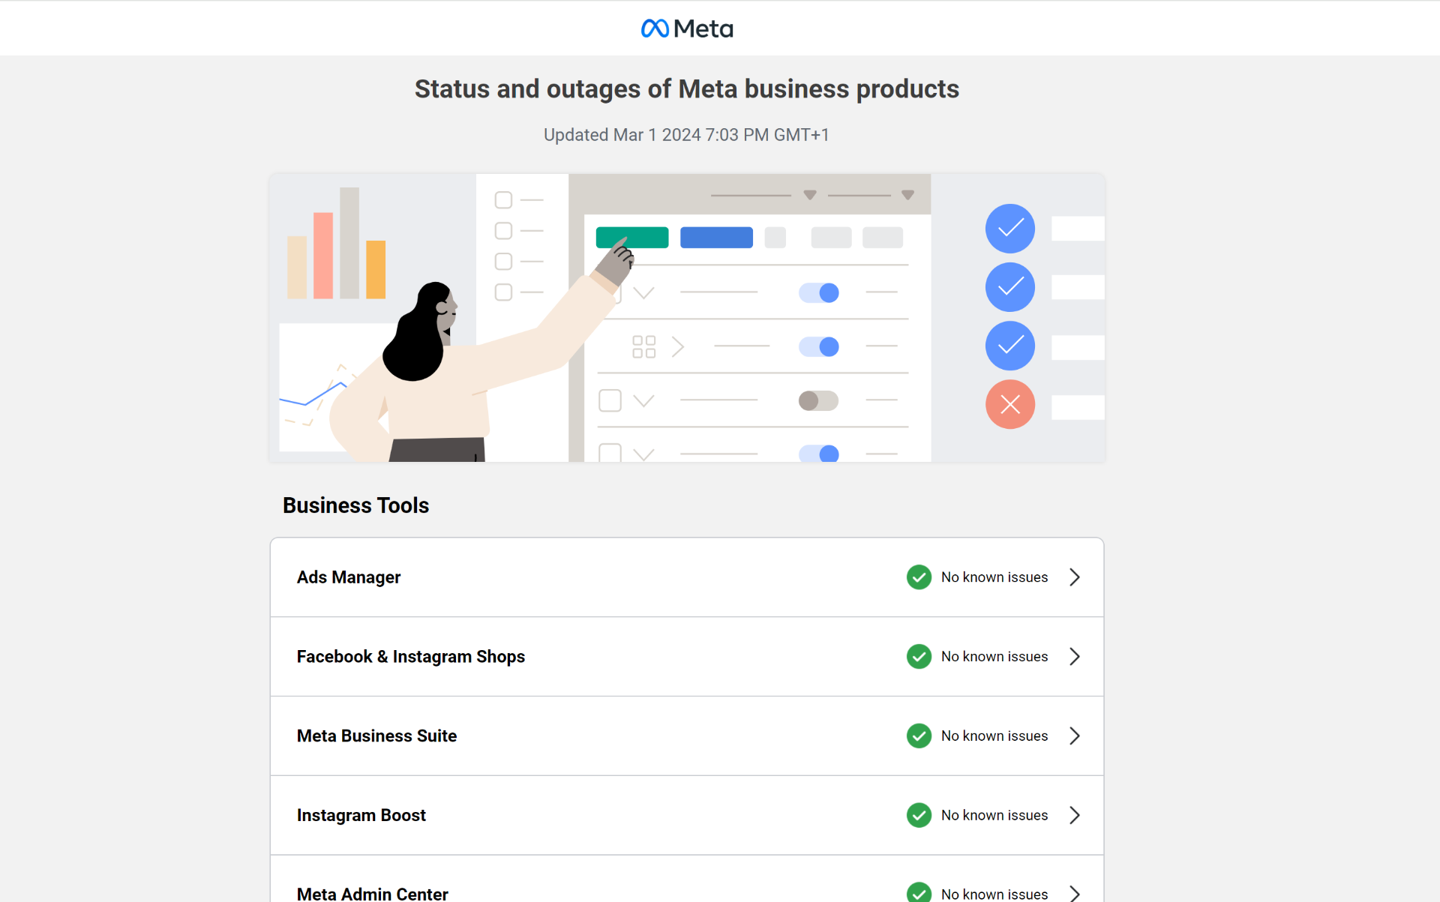Open the Ads Manager status entry
Image resolution: width=1440 pixels, height=902 pixels.
[687, 577]
